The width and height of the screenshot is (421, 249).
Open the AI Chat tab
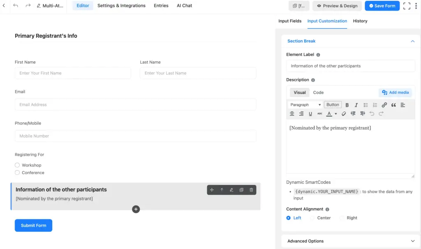(x=184, y=5)
